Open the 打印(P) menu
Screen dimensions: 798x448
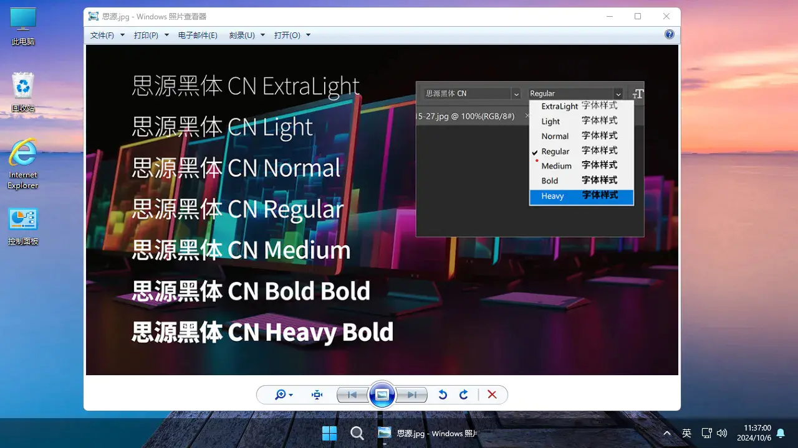tap(146, 35)
